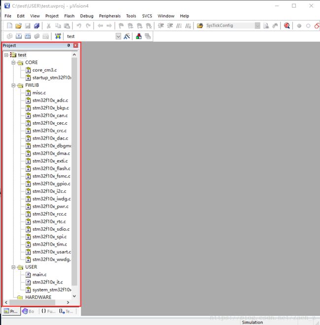Image resolution: width=320 pixels, height=325 pixels.
Task: Click the Paste clipboard icon
Action: pyautogui.click(x=67, y=26)
